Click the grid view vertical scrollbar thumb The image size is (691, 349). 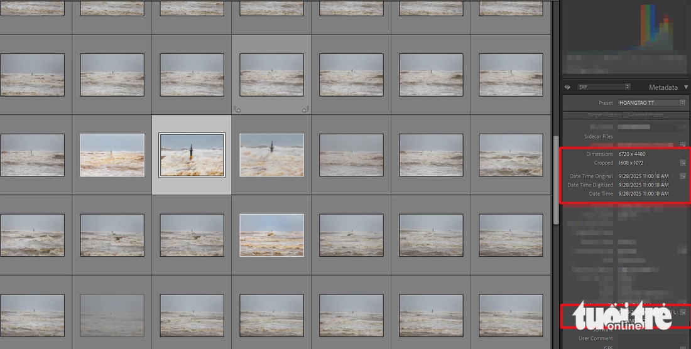pos(555,179)
